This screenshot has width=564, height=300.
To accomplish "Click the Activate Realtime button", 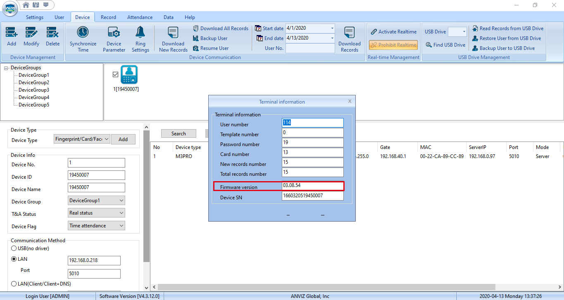I will [x=393, y=32].
